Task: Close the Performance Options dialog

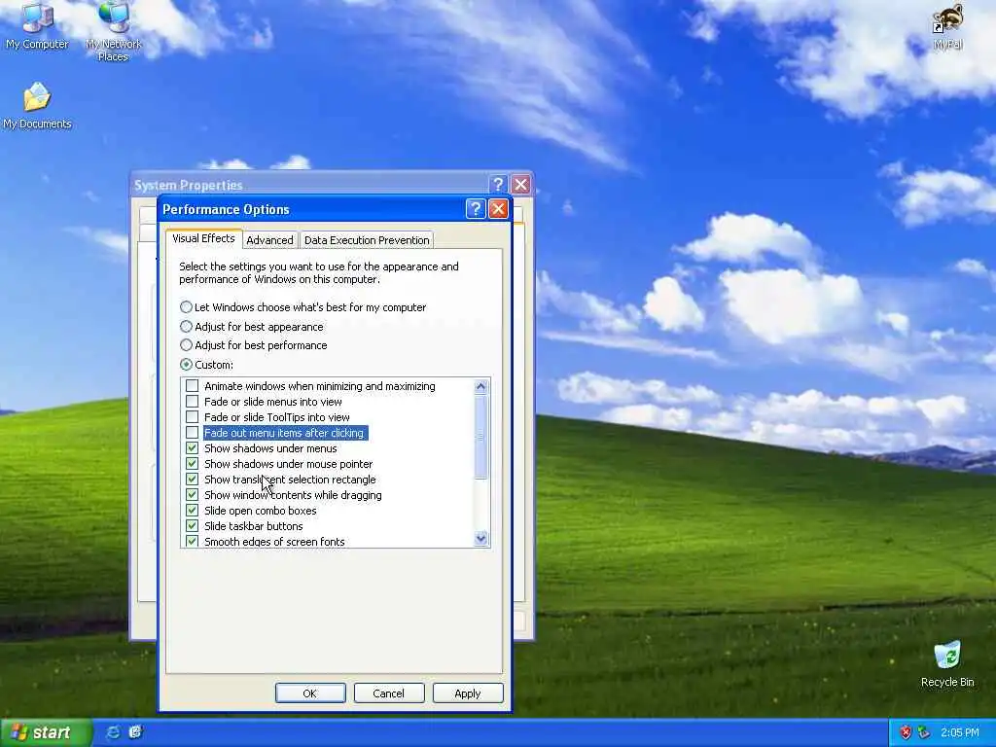Action: point(499,209)
